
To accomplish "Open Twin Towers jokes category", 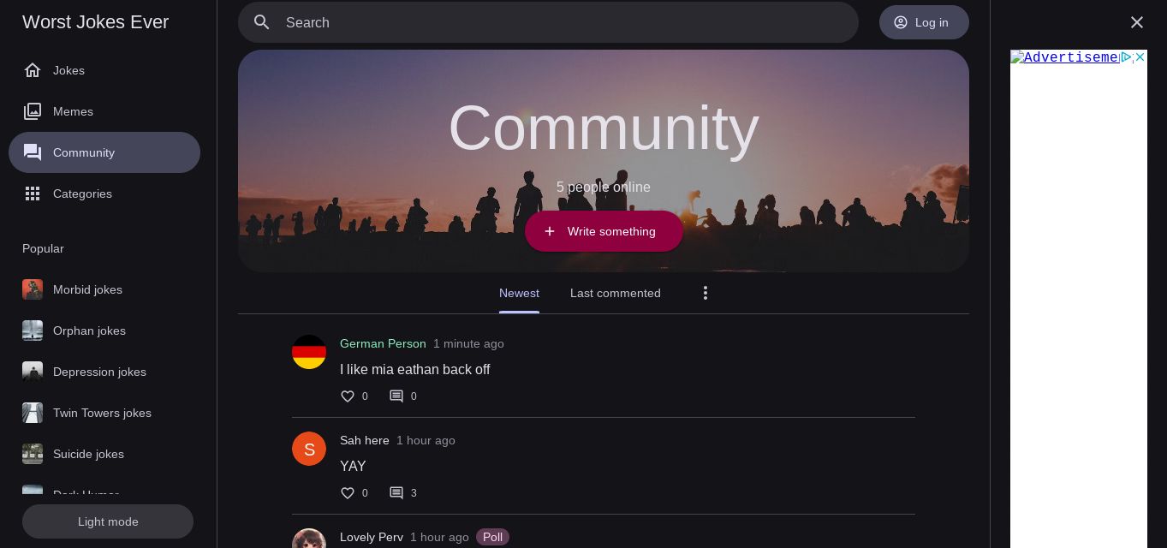I will point(102,413).
